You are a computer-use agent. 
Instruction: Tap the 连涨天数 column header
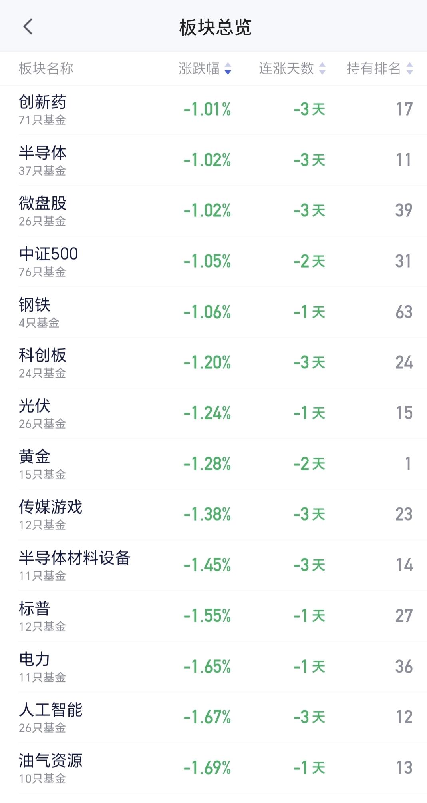[286, 69]
